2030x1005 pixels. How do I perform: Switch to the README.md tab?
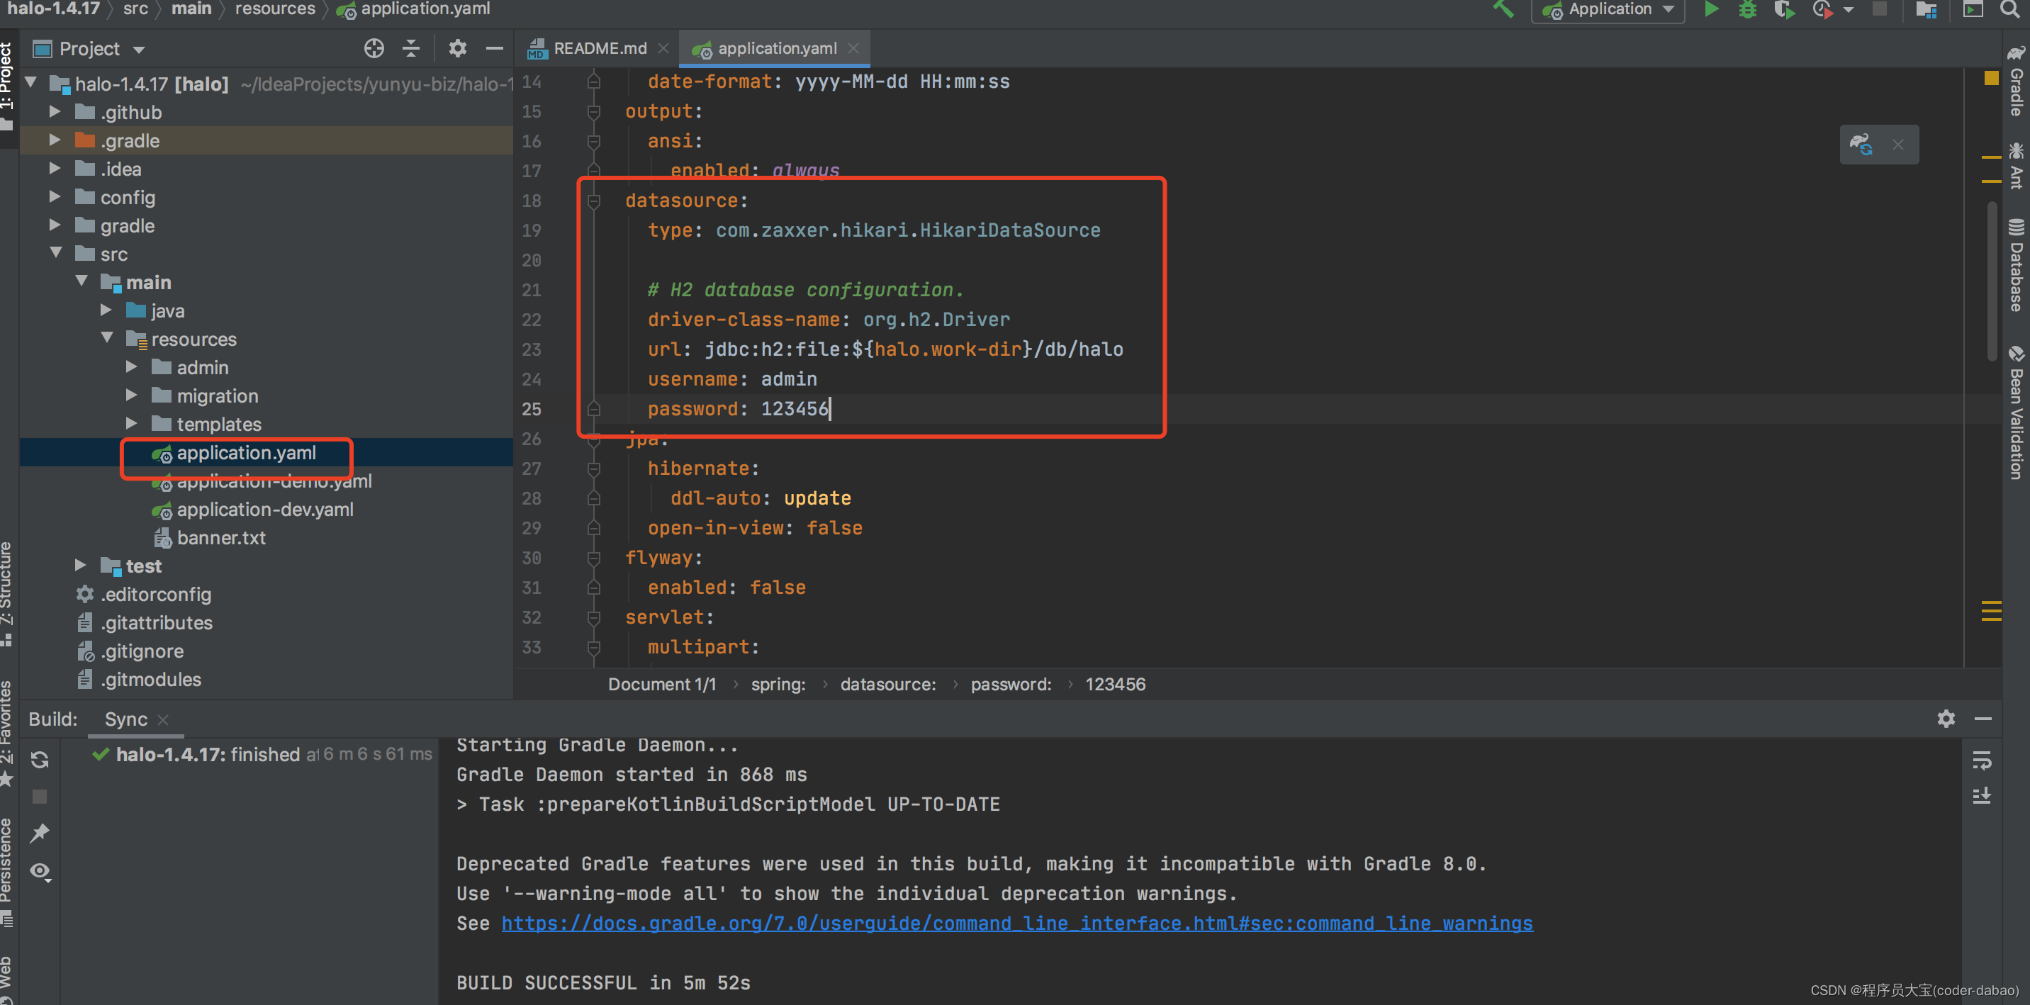pyautogui.click(x=599, y=49)
